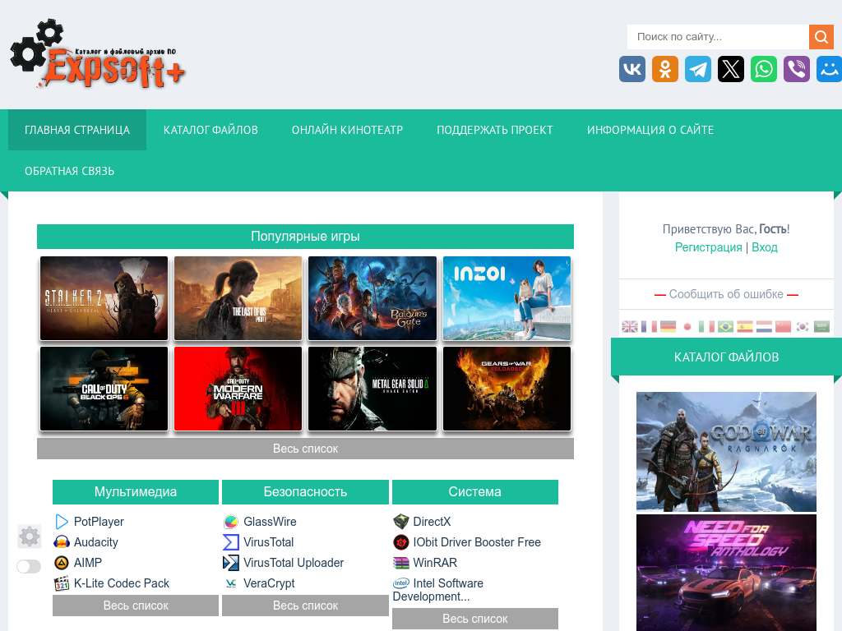842x631 pixels.
Task: Click the Каталог файлов sidebar header
Action: (726, 357)
